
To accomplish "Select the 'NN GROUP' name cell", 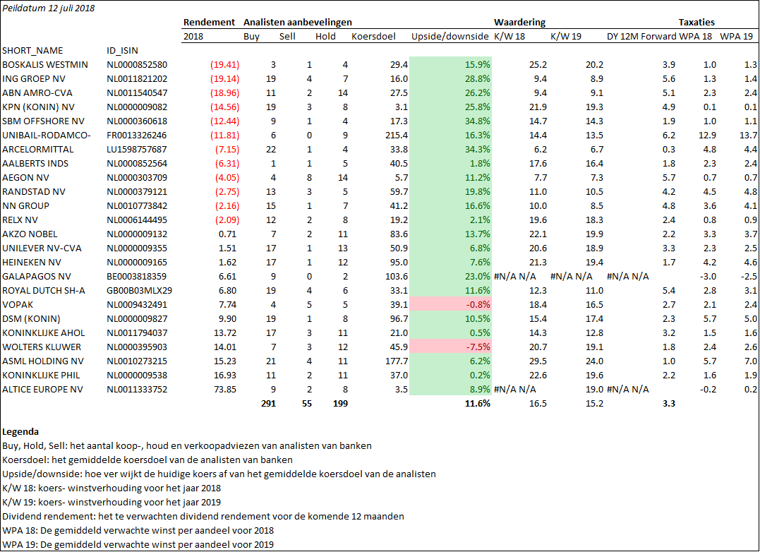I will click(x=25, y=205).
